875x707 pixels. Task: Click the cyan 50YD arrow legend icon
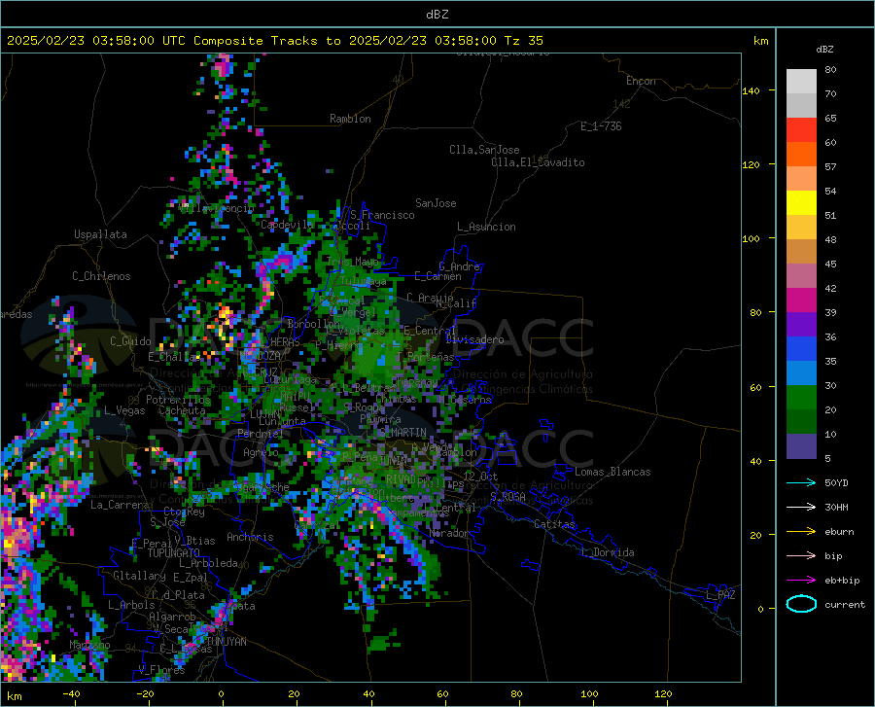801,482
